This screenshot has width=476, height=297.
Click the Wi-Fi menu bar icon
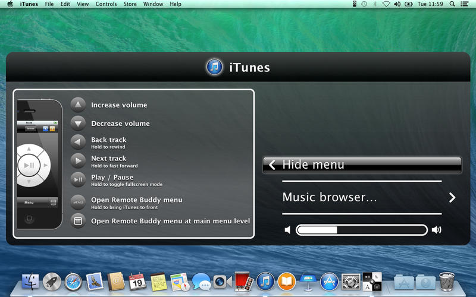[x=386, y=4]
